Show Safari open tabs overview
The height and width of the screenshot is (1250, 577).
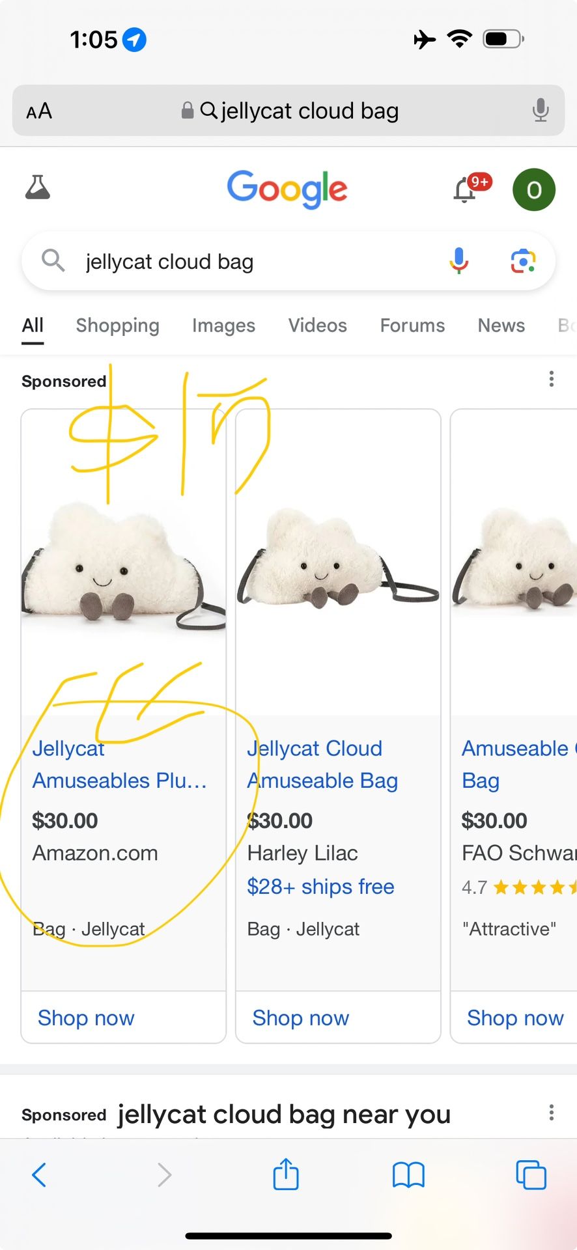point(531,1174)
